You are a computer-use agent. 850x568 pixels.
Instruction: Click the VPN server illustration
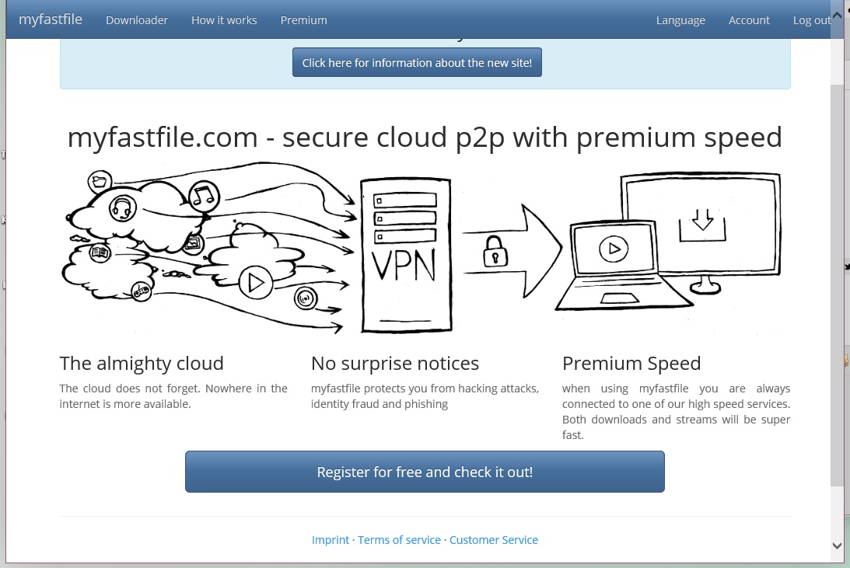click(x=406, y=255)
